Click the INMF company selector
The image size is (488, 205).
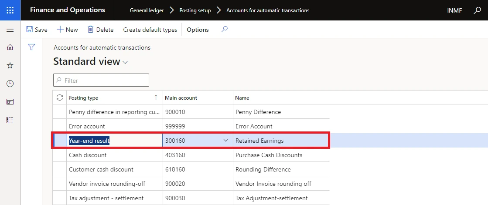454,10
